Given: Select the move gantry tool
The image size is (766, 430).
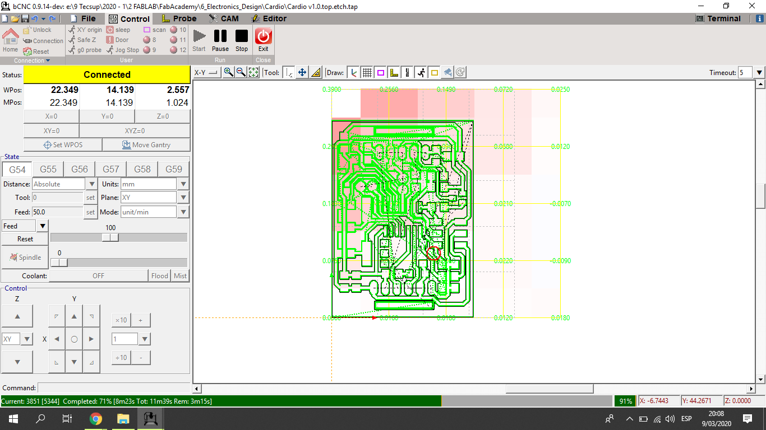Looking at the screenshot, I should pos(302,72).
